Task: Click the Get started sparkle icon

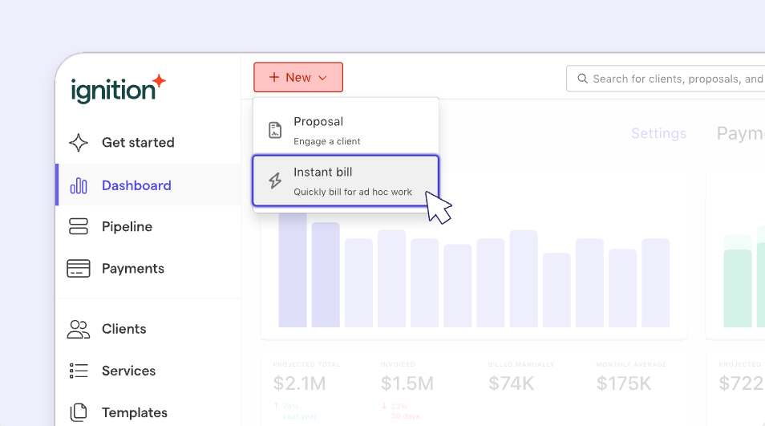Action: point(79,143)
